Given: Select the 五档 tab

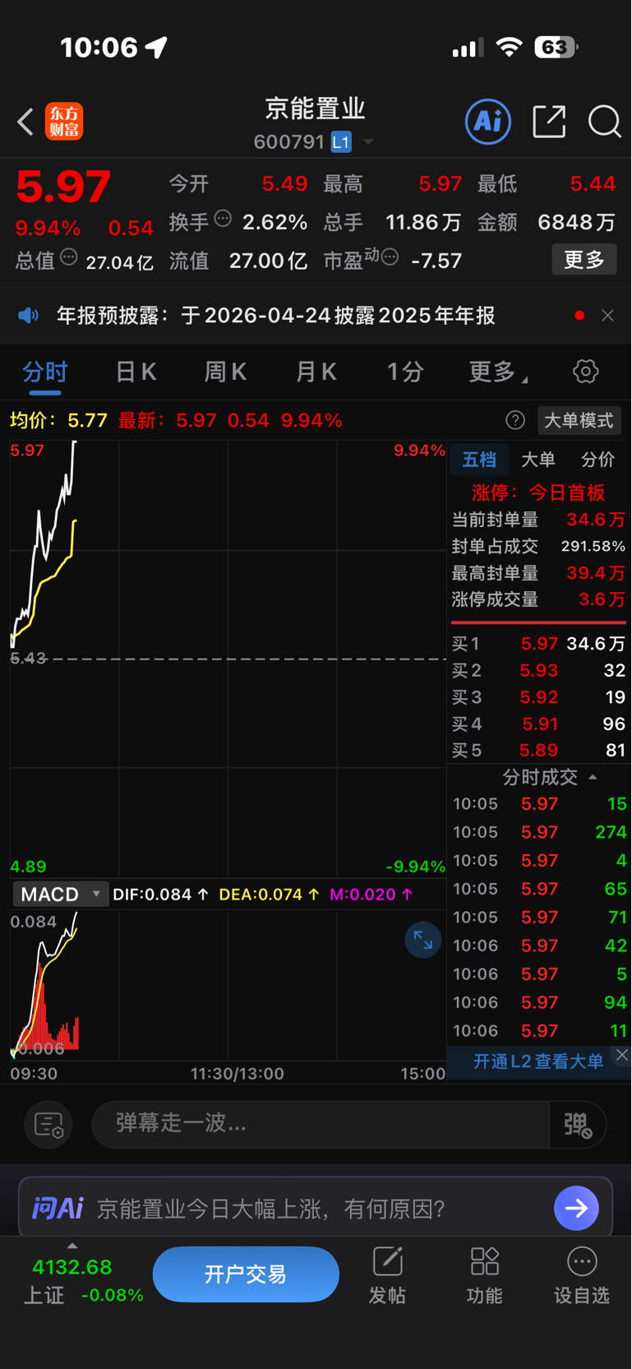Looking at the screenshot, I should tap(479, 460).
